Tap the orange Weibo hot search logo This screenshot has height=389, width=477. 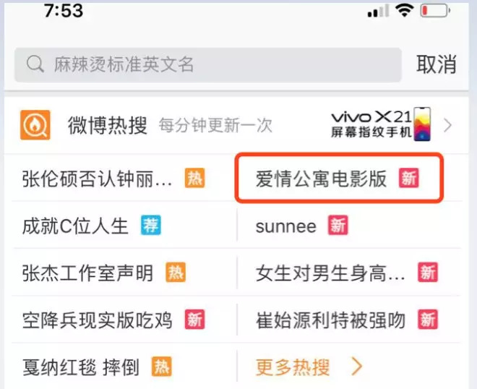coord(35,124)
